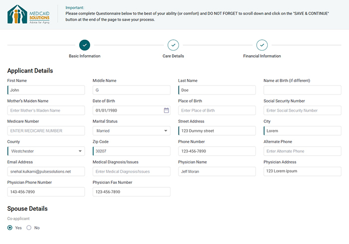The image size is (349, 244).
Task: Open the Date of Birth calendar picker
Action: click(166, 110)
